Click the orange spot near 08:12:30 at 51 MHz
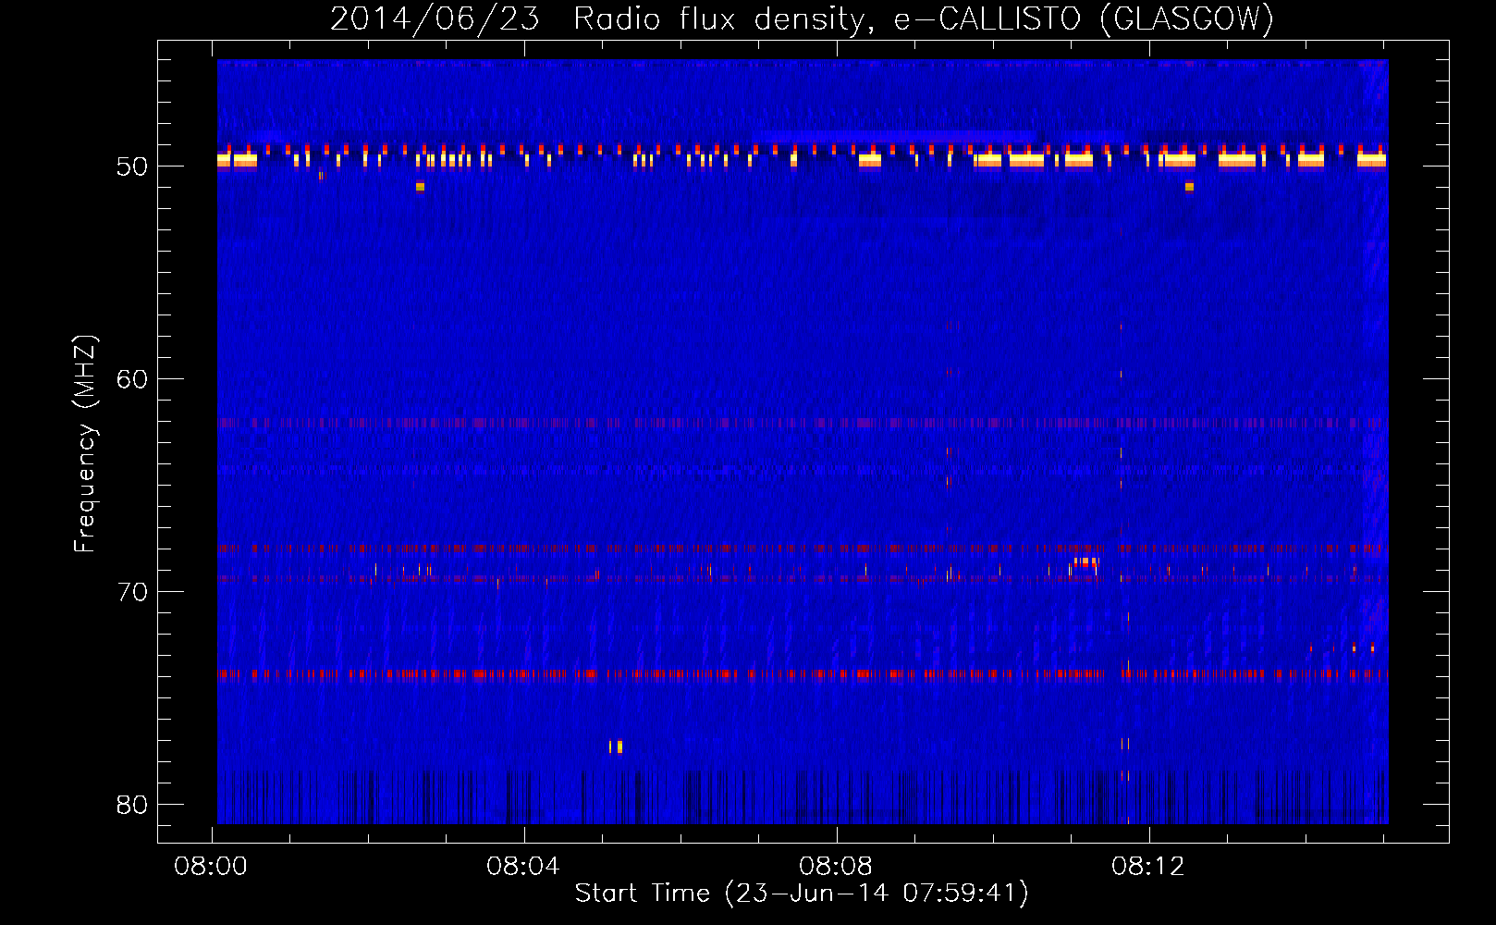Viewport: 1496px width, 925px height. 1189,187
